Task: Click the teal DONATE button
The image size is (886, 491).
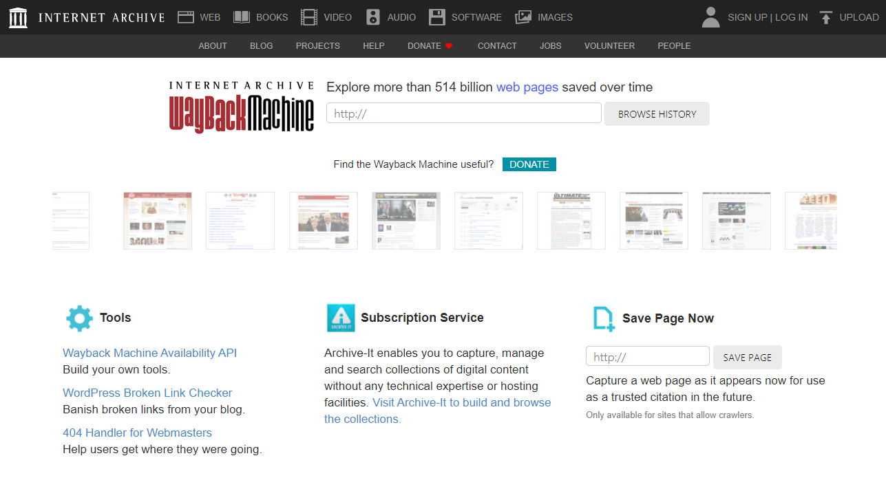Action: 529,164
